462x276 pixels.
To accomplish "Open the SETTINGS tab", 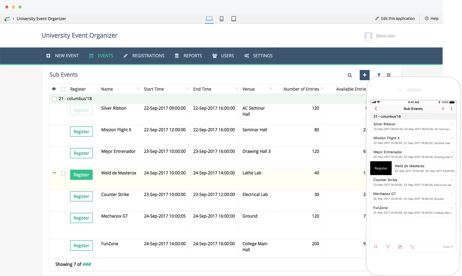I will click(258, 56).
